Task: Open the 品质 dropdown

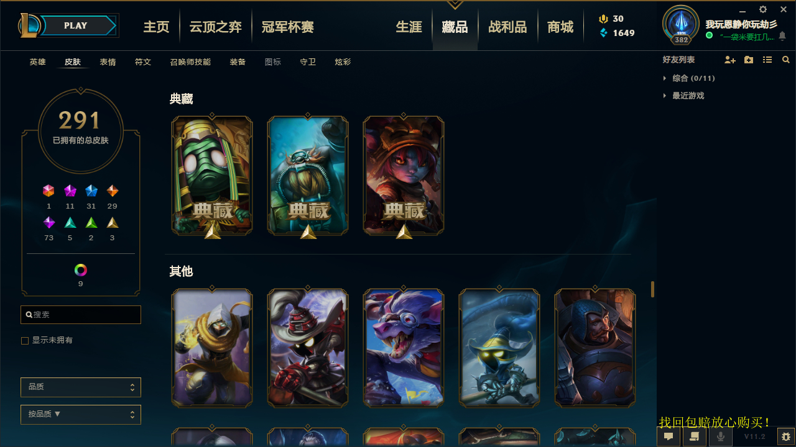Action: [81, 387]
